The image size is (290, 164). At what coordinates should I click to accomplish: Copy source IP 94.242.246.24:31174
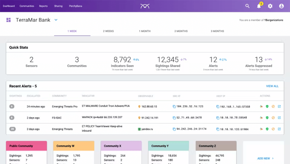(174, 129)
